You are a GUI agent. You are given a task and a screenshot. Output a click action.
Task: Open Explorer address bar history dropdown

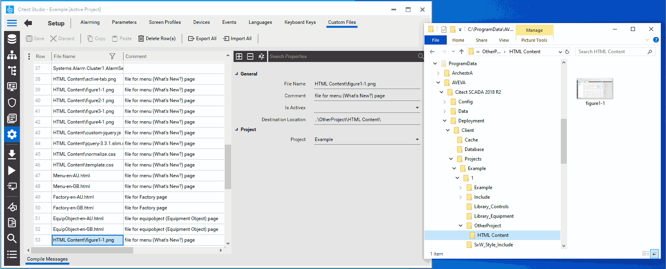(x=560, y=52)
